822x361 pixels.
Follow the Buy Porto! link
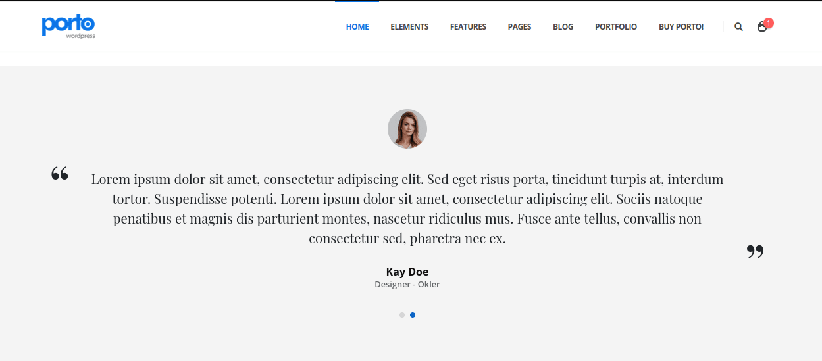pos(681,27)
